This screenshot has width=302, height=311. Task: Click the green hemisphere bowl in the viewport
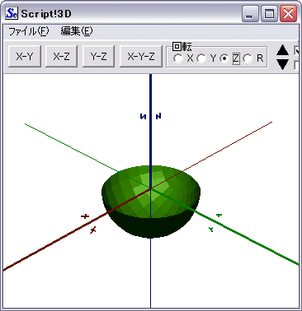151,202
